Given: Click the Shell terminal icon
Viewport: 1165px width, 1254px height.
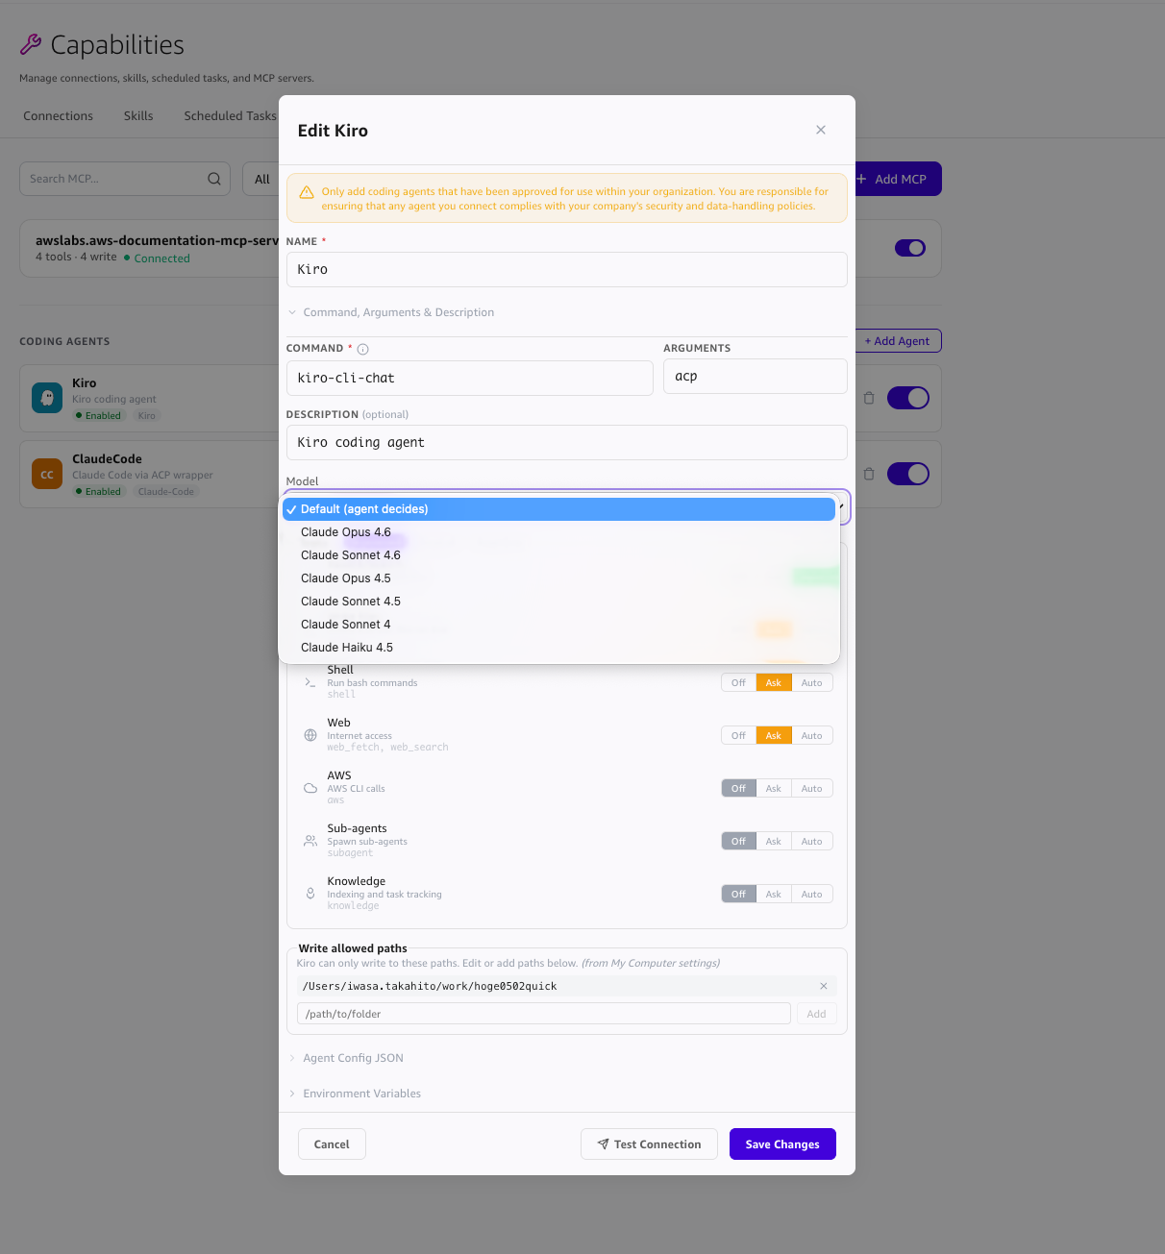Looking at the screenshot, I should (310, 682).
